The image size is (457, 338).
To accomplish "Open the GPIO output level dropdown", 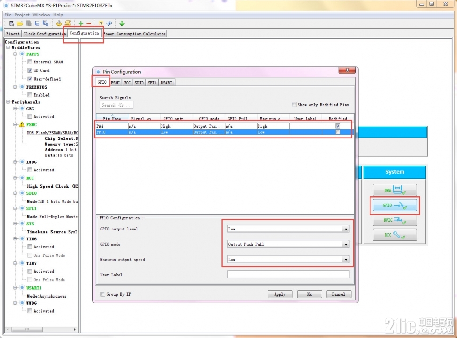I will [x=288, y=229].
